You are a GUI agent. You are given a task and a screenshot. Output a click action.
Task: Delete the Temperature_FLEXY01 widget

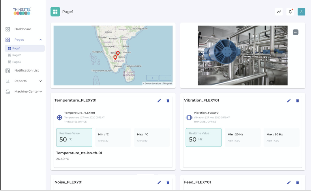(168, 100)
